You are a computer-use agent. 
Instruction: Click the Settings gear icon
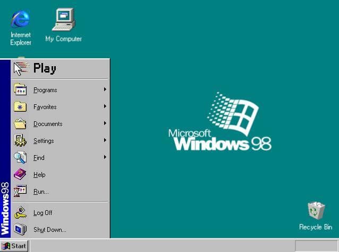[20, 140]
